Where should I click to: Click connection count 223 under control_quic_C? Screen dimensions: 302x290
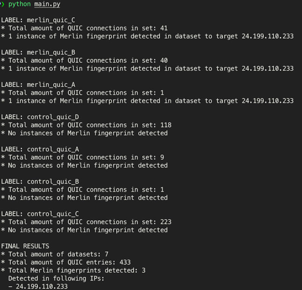pos(166,222)
